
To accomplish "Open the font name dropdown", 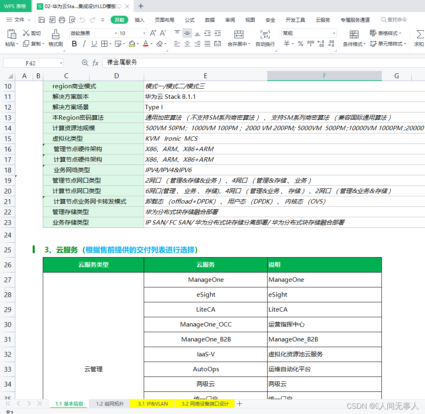I will [x=116, y=33].
